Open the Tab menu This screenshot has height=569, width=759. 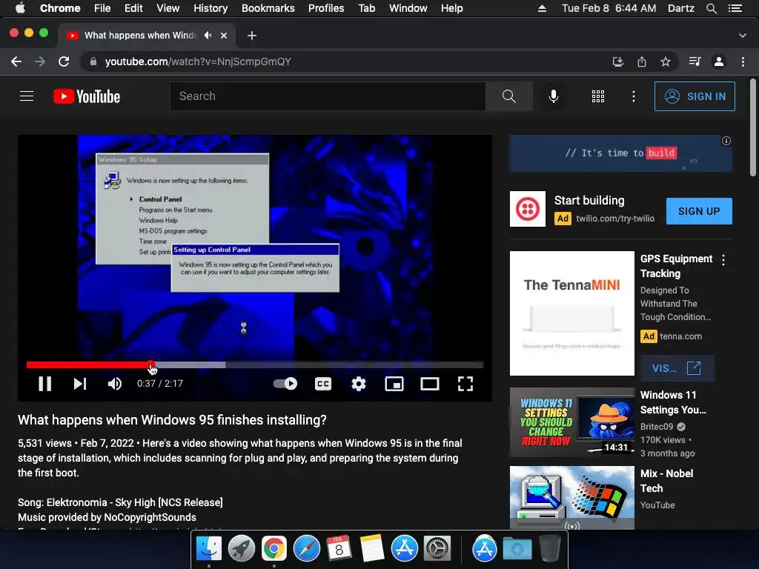[367, 8]
